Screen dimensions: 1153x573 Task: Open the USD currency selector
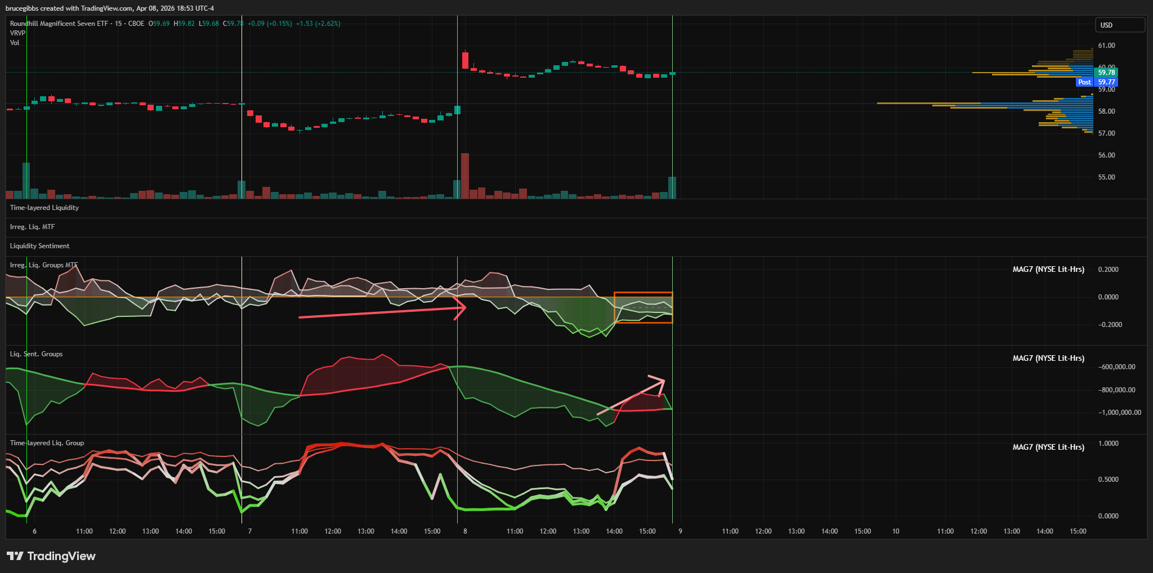pyautogui.click(x=1119, y=25)
